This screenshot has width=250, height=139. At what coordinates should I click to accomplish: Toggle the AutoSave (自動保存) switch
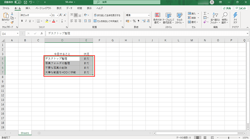[18, 2]
